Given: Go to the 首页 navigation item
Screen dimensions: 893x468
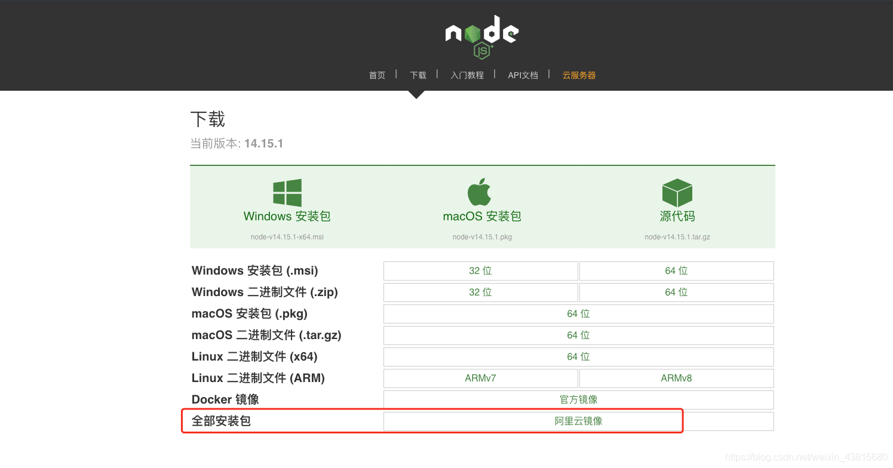Looking at the screenshot, I should coord(377,75).
